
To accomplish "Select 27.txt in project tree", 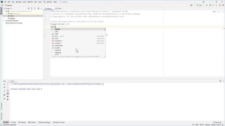I will point(12,16).
